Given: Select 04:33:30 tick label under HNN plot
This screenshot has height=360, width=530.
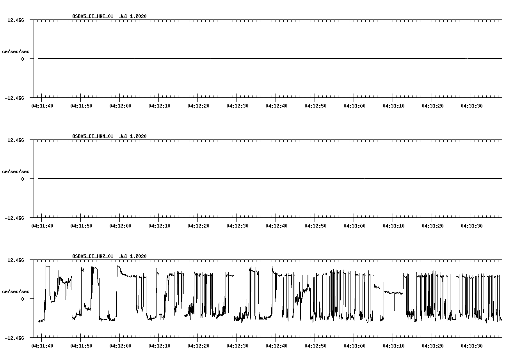Looking at the screenshot, I should point(471,226).
